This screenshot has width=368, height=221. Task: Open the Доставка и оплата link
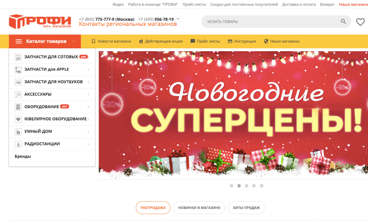(299, 4)
